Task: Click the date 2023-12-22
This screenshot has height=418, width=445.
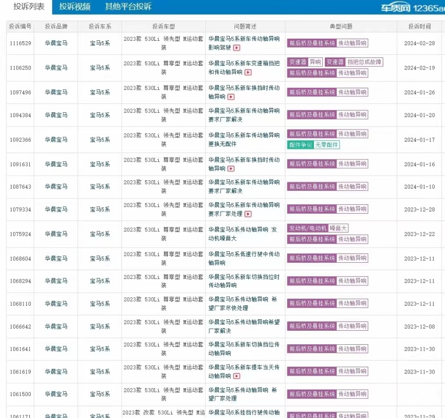Action: coord(419,234)
